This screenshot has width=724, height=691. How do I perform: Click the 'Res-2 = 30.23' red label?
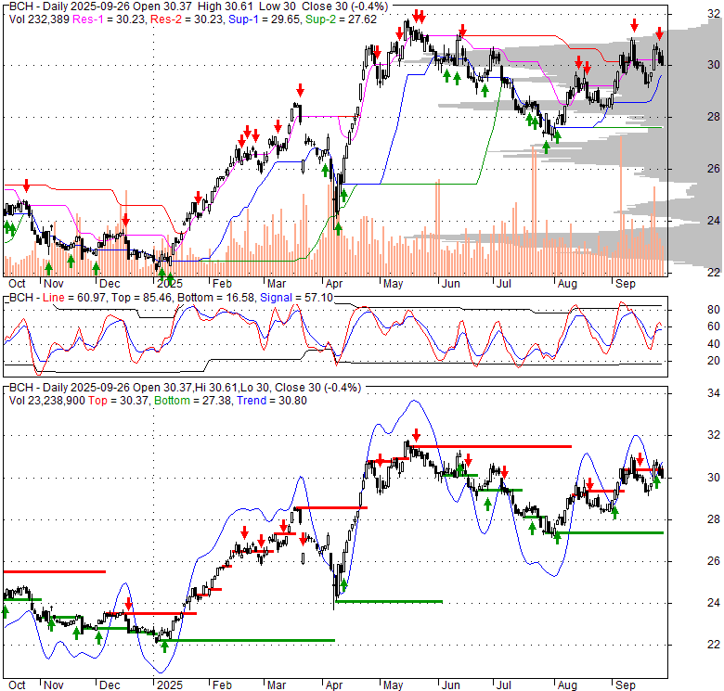click(x=187, y=19)
